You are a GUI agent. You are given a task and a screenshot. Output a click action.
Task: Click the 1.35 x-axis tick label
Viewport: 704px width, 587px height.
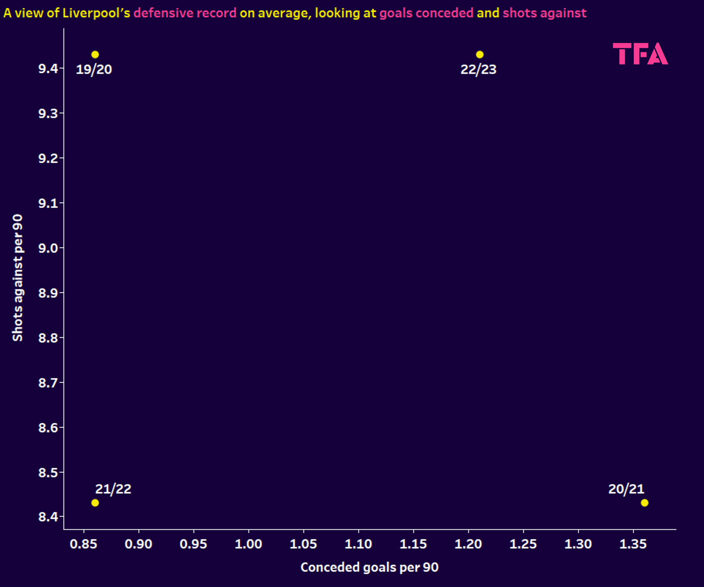pyautogui.click(x=633, y=544)
